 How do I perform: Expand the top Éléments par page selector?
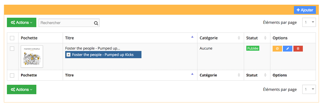pyautogui.click(x=309, y=22)
